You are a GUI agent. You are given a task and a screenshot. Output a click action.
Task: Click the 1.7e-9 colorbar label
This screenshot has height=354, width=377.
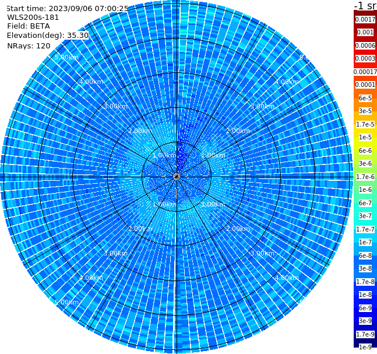(365, 334)
